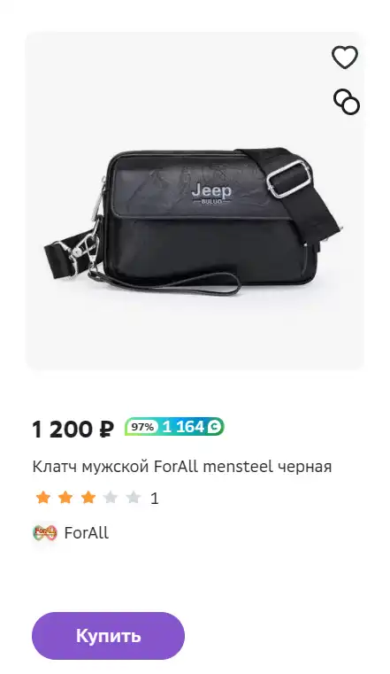Click the first orange rating star
This screenshot has width=390, height=674.
43,498
